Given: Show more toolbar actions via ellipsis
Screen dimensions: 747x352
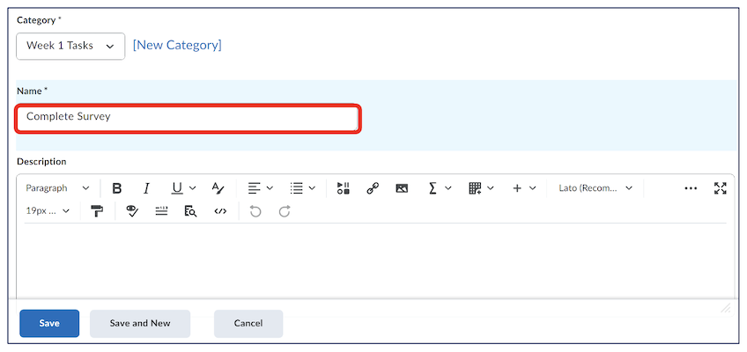Looking at the screenshot, I should click(x=691, y=188).
